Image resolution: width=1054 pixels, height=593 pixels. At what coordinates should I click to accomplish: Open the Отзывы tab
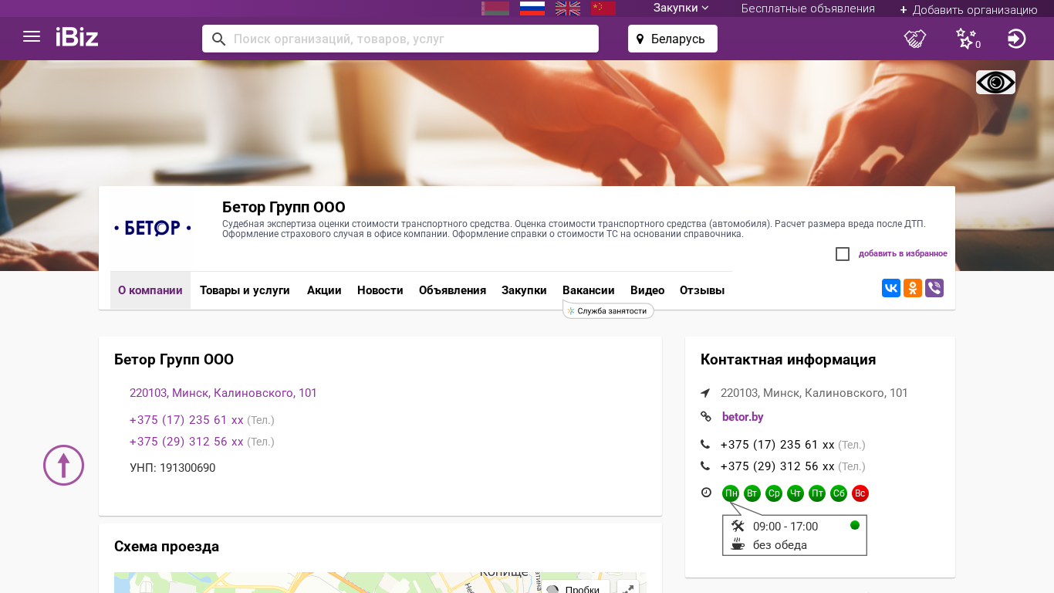(x=701, y=290)
